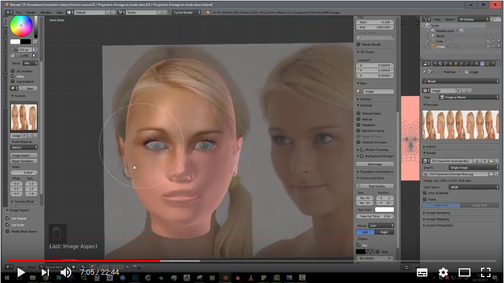Collapse the Shading panel
Screen dimensions: 504x283
pyautogui.click(x=364, y=105)
